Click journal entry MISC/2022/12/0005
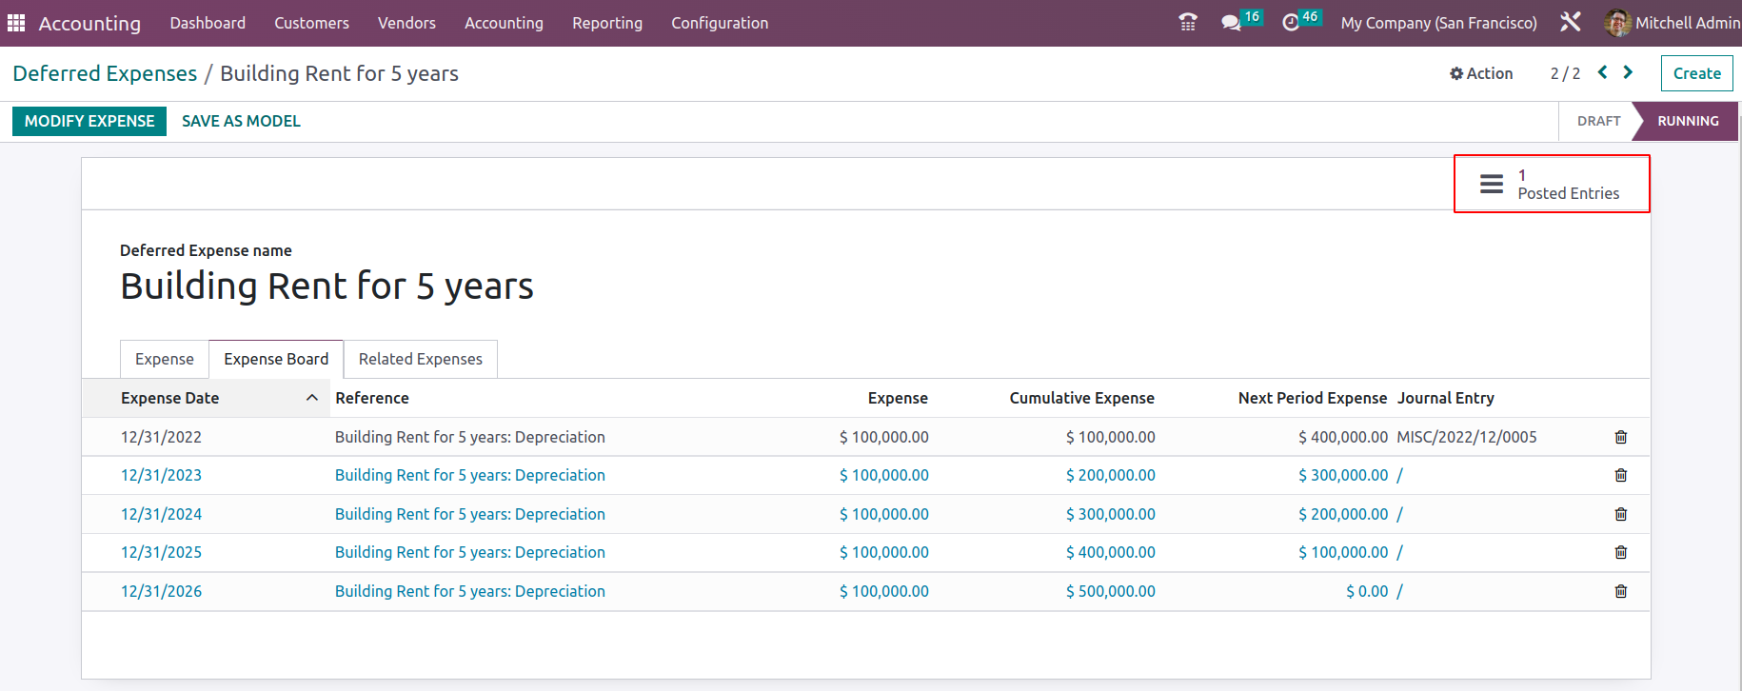Screen dimensions: 1742x691 (1466, 437)
